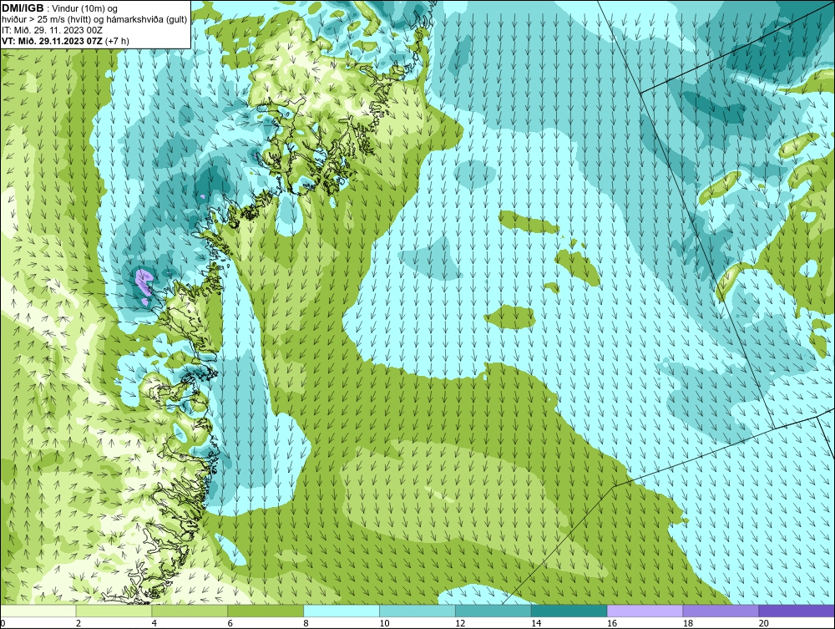Click the legend label 6

[230, 623]
